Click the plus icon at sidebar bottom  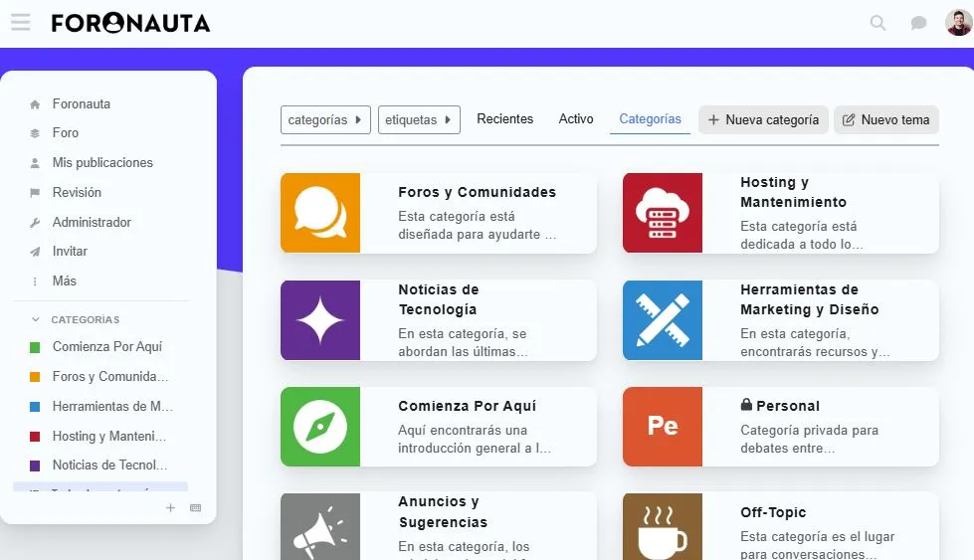pos(170,508)
